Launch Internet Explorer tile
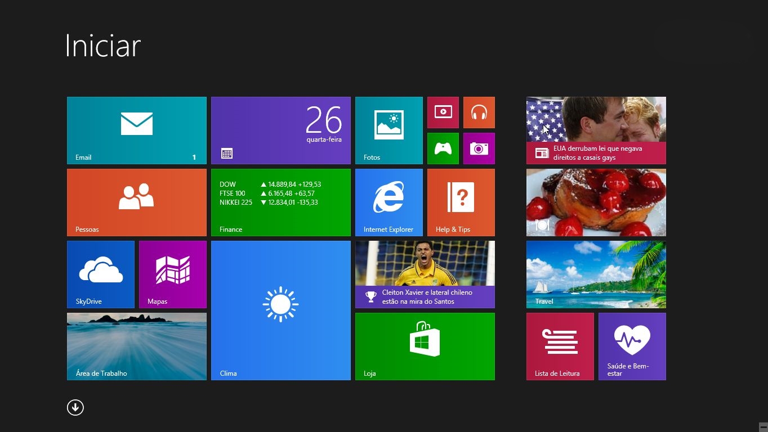This screenshot has width=768, height=432. click(389, 202)
